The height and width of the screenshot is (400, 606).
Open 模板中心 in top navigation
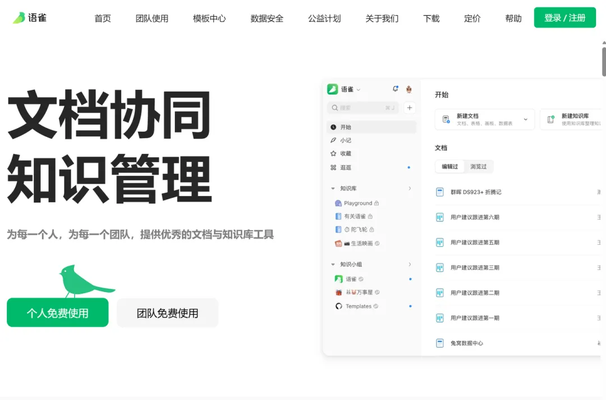click(209, 18)
